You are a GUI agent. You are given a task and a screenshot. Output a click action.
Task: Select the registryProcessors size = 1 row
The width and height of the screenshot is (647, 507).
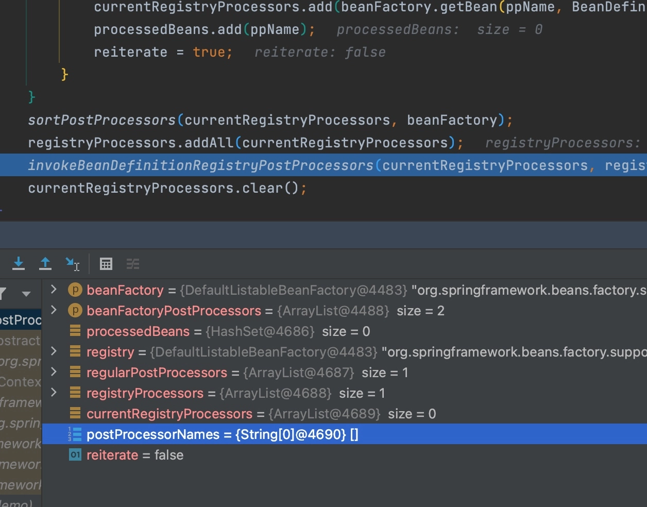[344, 393]
